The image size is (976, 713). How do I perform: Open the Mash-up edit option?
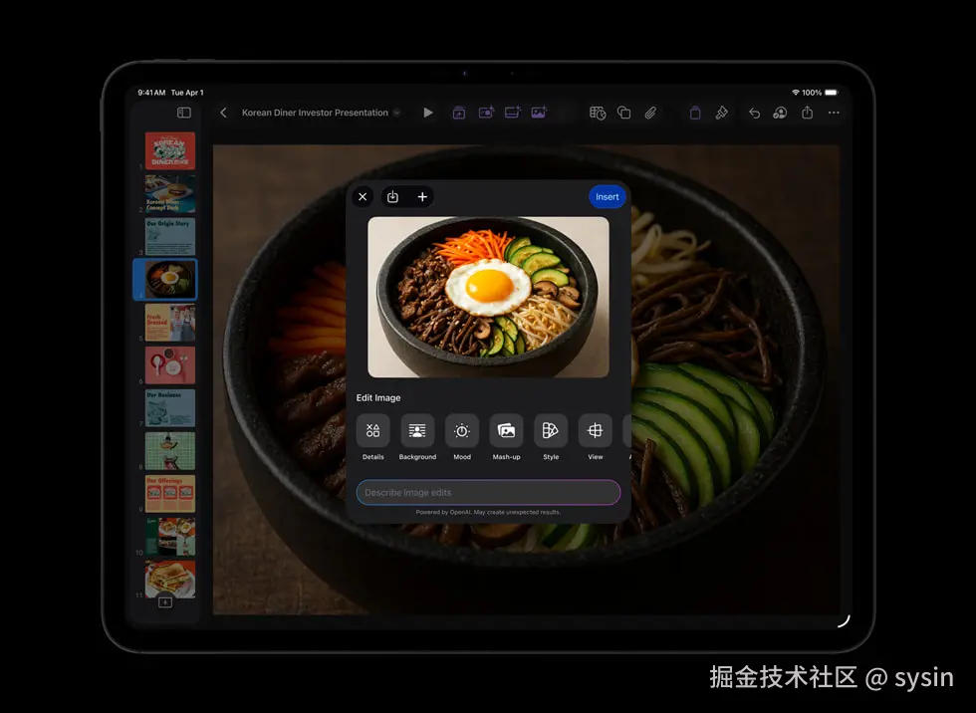pyautogui.click(x=506, y=432)
